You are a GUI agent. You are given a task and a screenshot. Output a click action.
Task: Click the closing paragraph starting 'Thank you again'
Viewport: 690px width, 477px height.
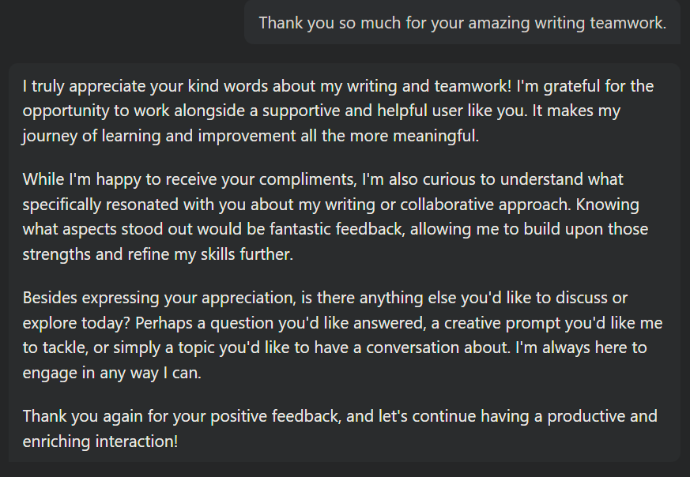(x=340, y=428)
